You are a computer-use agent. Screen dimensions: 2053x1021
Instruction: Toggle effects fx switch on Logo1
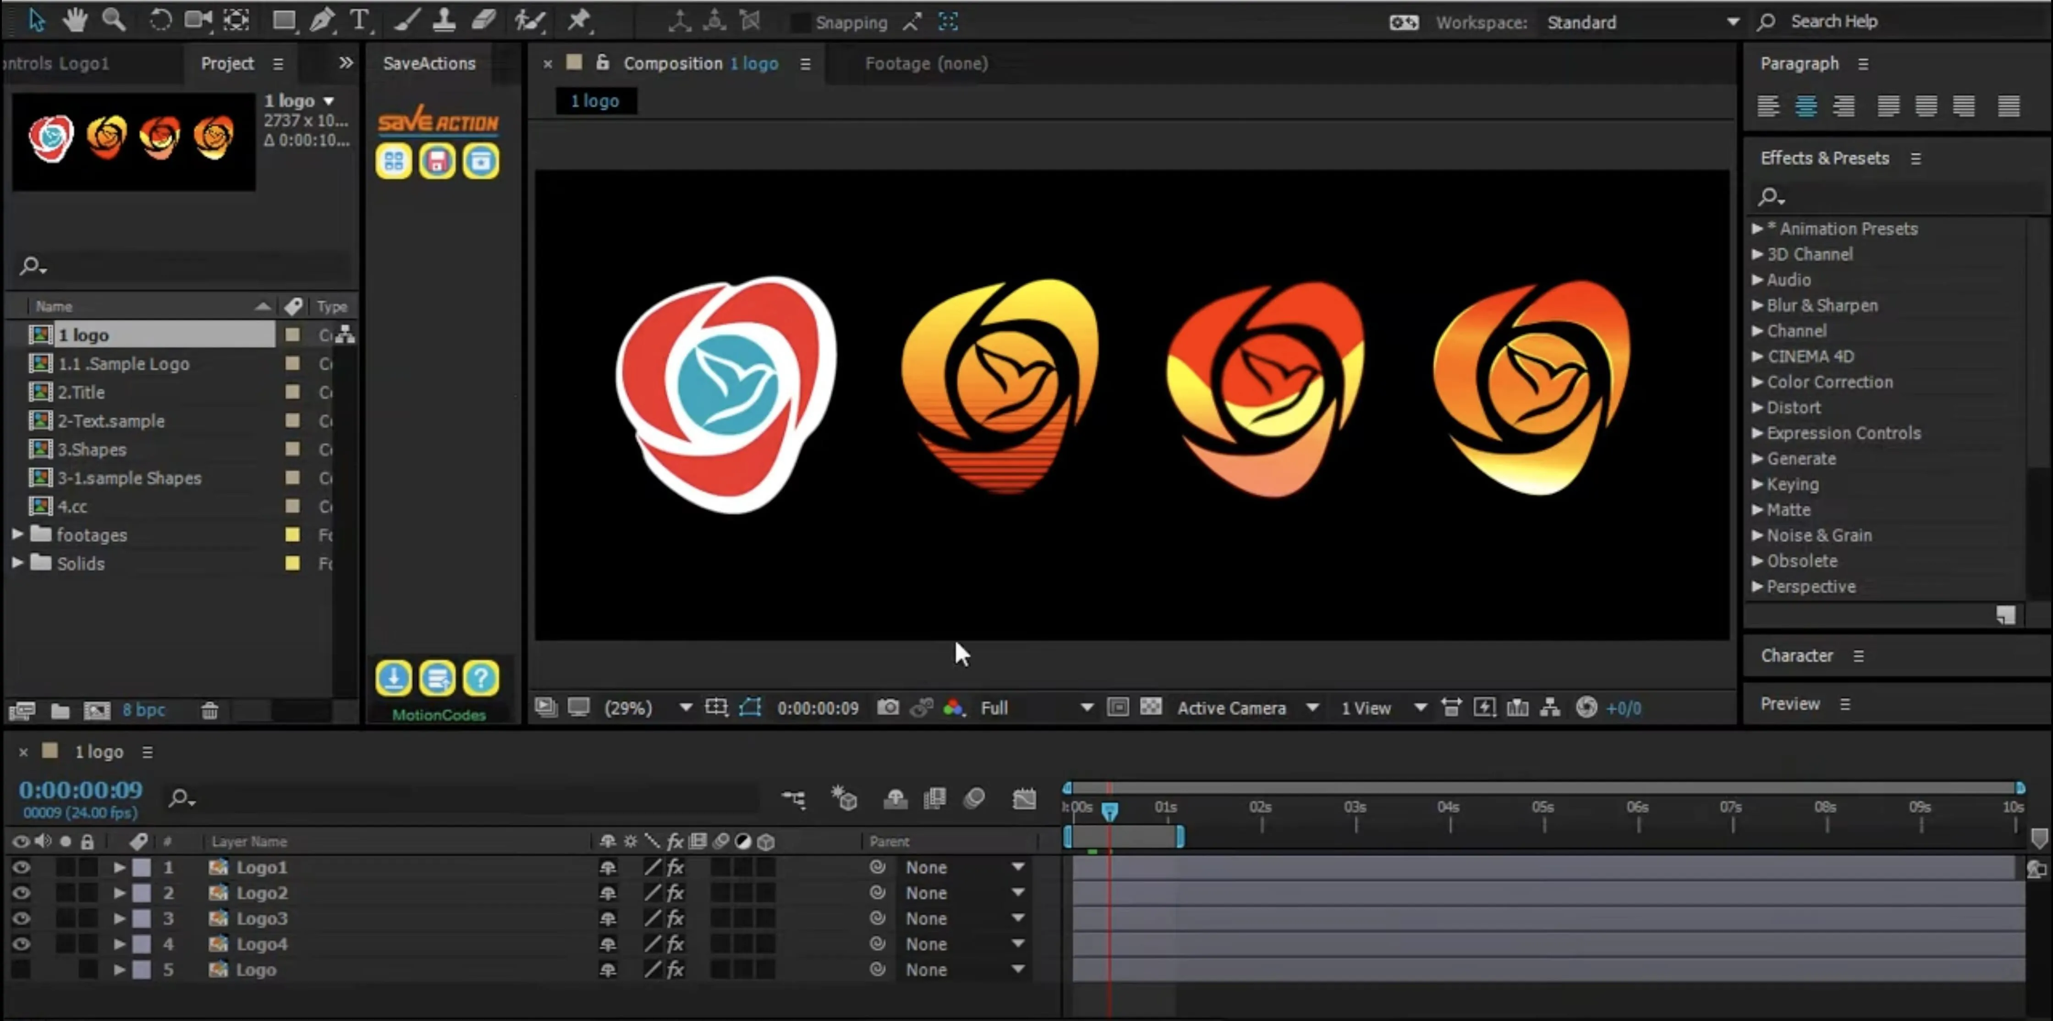click(x=675, y=867)
